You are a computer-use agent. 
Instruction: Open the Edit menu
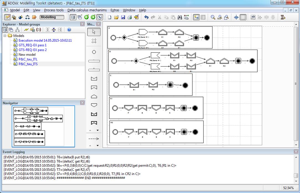pyautogui.click(x=26, y=10)
